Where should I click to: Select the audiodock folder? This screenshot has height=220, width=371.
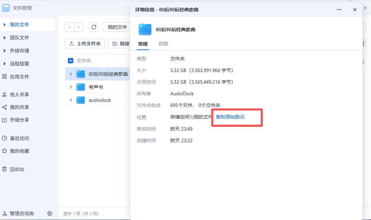[100, 100]
